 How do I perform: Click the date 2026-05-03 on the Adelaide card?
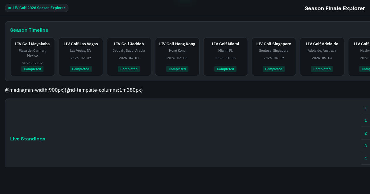[322, 58]
